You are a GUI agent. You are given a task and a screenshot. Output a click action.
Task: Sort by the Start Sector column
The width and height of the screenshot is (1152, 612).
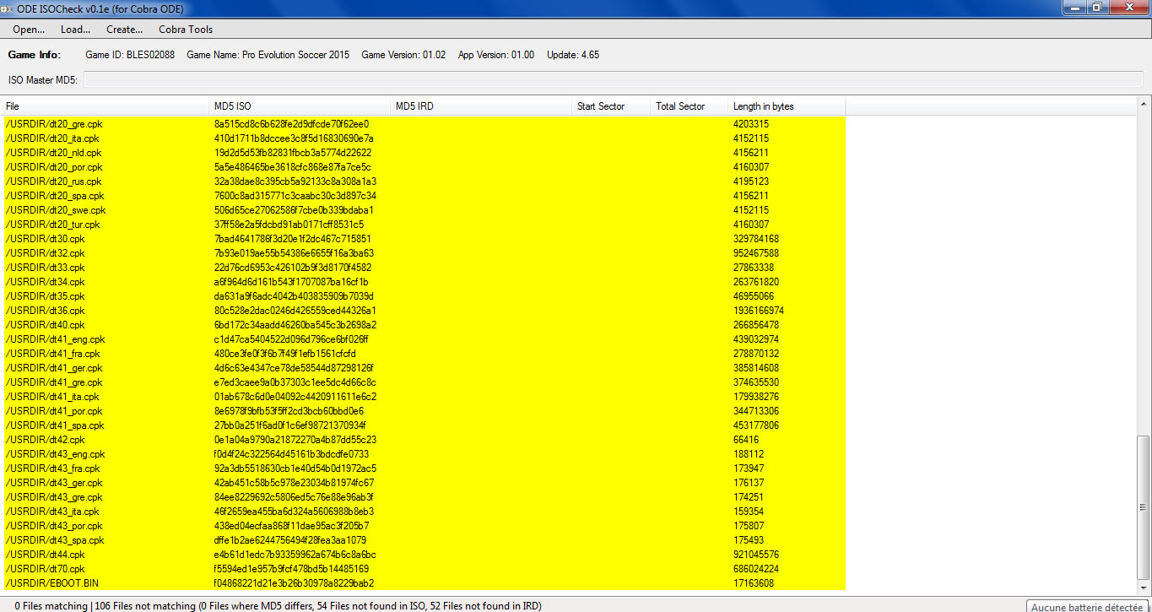tap(609, 106)
